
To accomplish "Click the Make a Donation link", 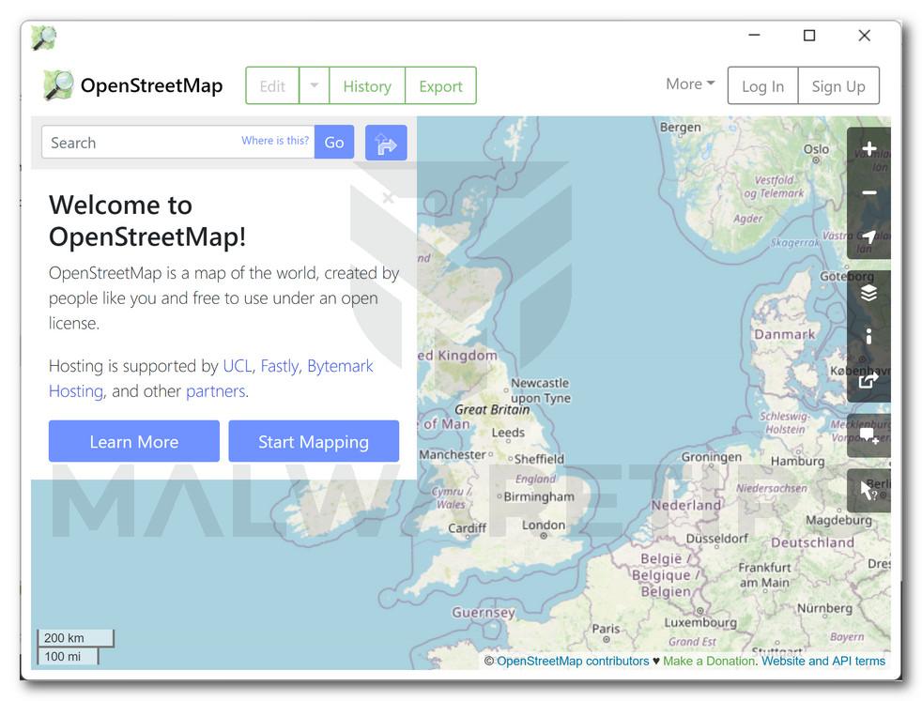I will 709,661.
